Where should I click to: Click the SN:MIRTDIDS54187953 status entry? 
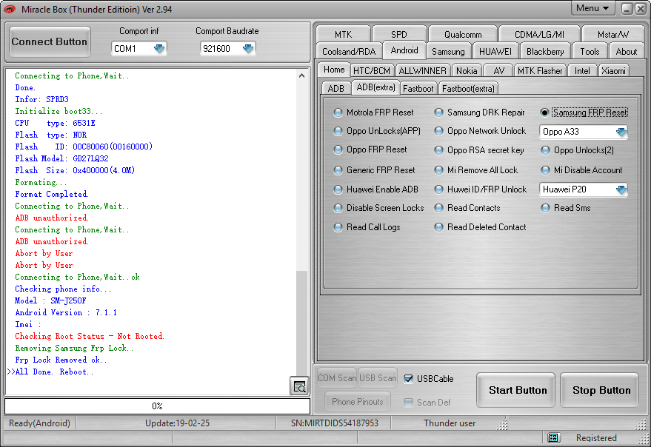coord(335,423)
